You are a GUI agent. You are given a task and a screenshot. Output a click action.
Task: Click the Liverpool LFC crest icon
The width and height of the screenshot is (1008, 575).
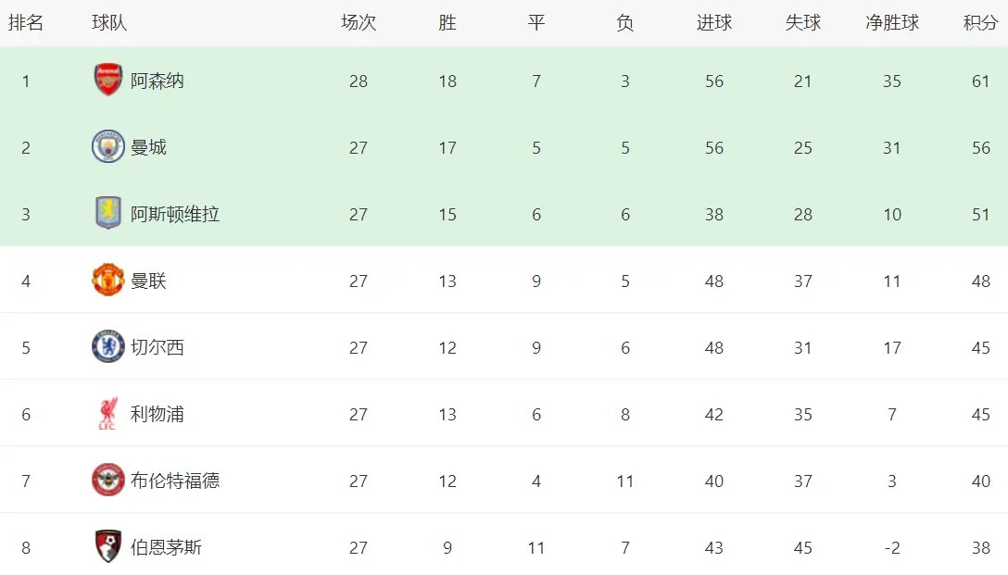pyautogui.click(x=108, y=414)
